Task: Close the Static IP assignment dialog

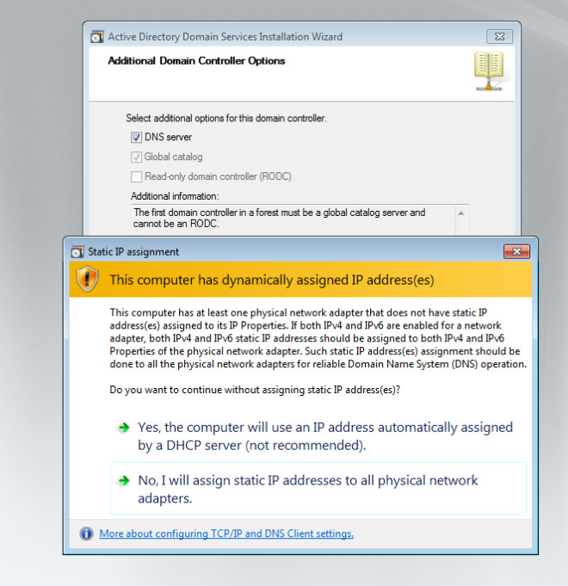Action: coord(516,251)
